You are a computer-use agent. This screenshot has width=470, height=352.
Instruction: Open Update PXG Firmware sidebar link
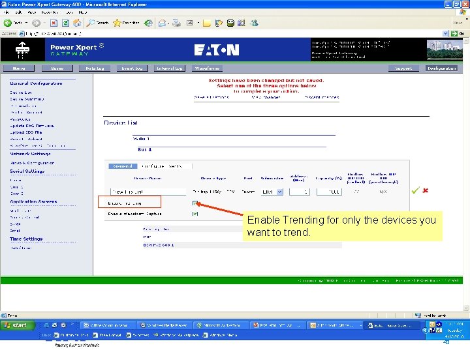[32, 126]
